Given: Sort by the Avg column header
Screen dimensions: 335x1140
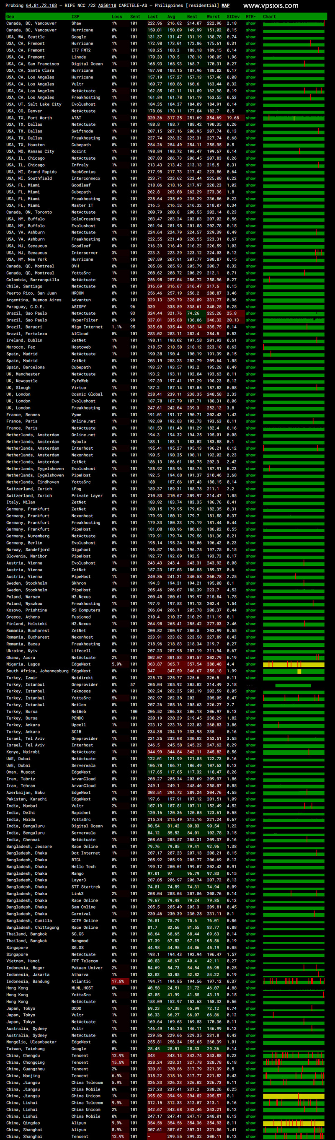Looking at the screenshot, I should click(x=171, y=17).
